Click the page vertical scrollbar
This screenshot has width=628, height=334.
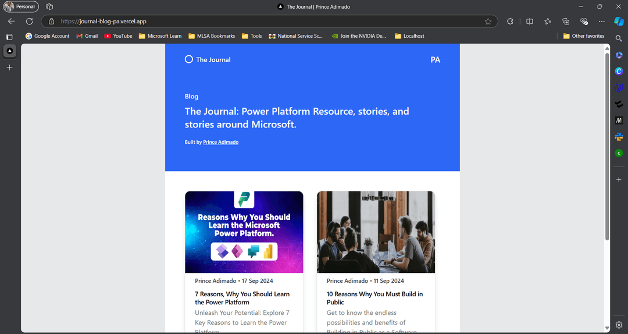607,145
